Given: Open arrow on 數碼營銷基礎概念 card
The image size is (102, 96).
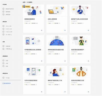Looking at the screenshot, I should [x=42, y=30].
